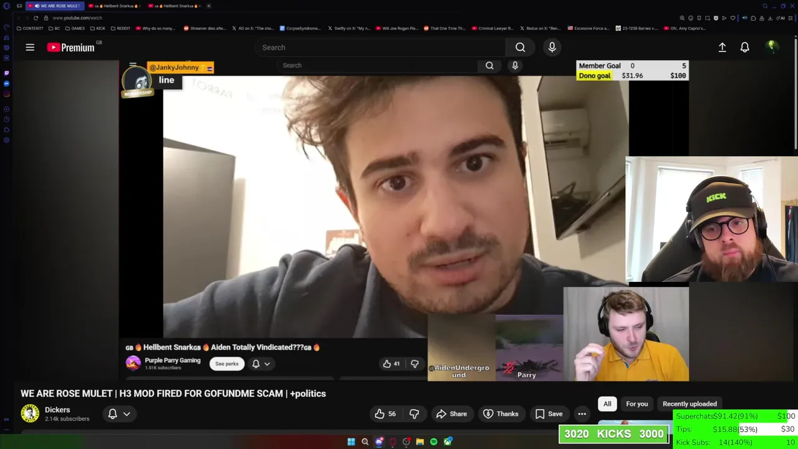
Task: Select the Recently uploaded chip
Action: 690,403
